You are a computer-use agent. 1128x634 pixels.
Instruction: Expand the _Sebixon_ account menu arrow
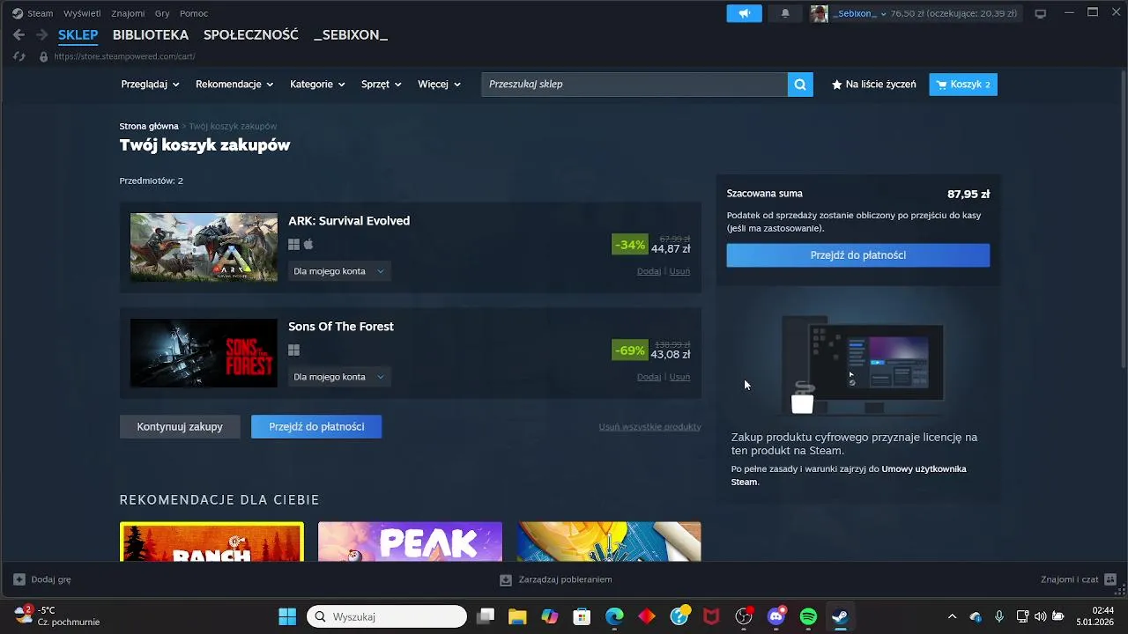coord(884,14)
